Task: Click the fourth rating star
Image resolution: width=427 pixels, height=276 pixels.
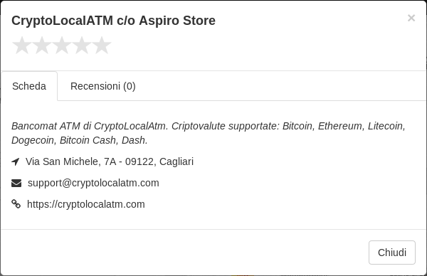Action: point(82,46)
